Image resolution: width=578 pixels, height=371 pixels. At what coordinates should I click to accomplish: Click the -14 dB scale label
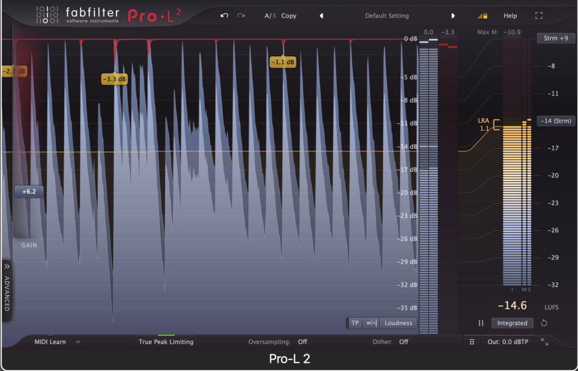click(407, 147)
